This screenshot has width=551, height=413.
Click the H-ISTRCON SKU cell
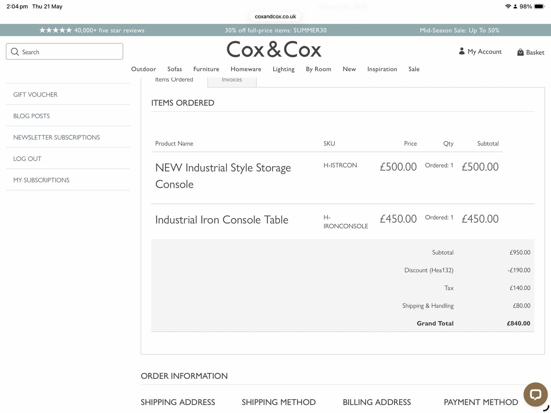coord(340,165)
